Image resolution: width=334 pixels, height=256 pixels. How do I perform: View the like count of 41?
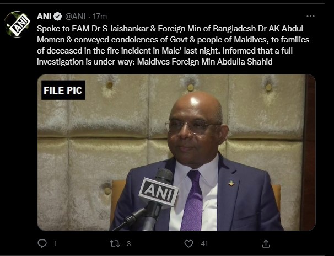(x=204, y=244)
